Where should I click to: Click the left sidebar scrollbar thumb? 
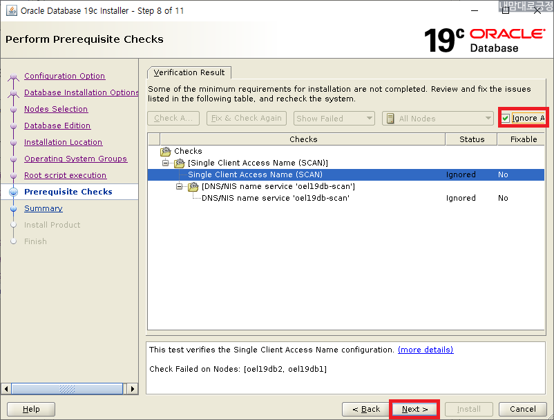click(67, 389)
